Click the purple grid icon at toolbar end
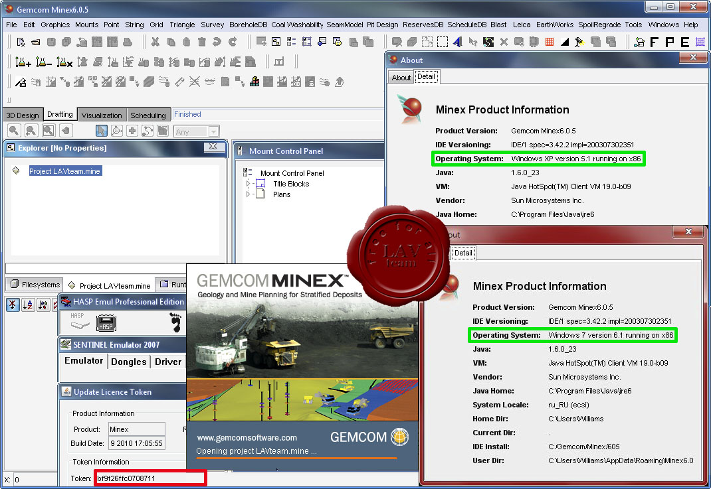Screen dimensions: 711x489 coord(700,42)
